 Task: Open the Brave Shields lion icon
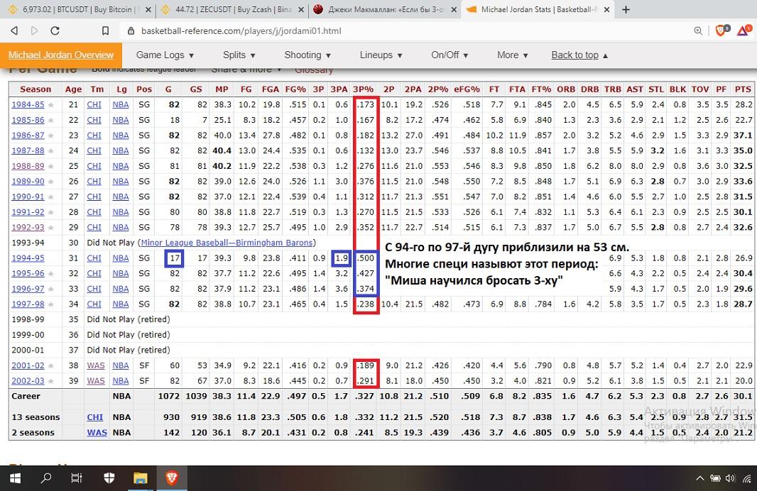[721, 31]
